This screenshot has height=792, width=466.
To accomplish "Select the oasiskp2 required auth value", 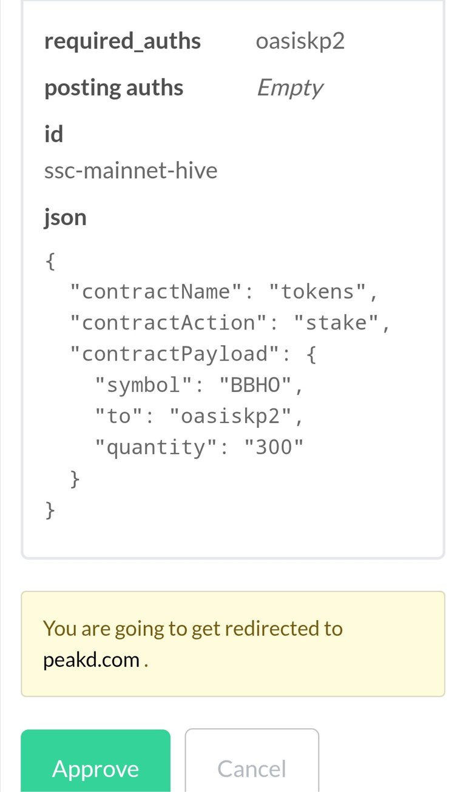I will click(x=300, y=42).
